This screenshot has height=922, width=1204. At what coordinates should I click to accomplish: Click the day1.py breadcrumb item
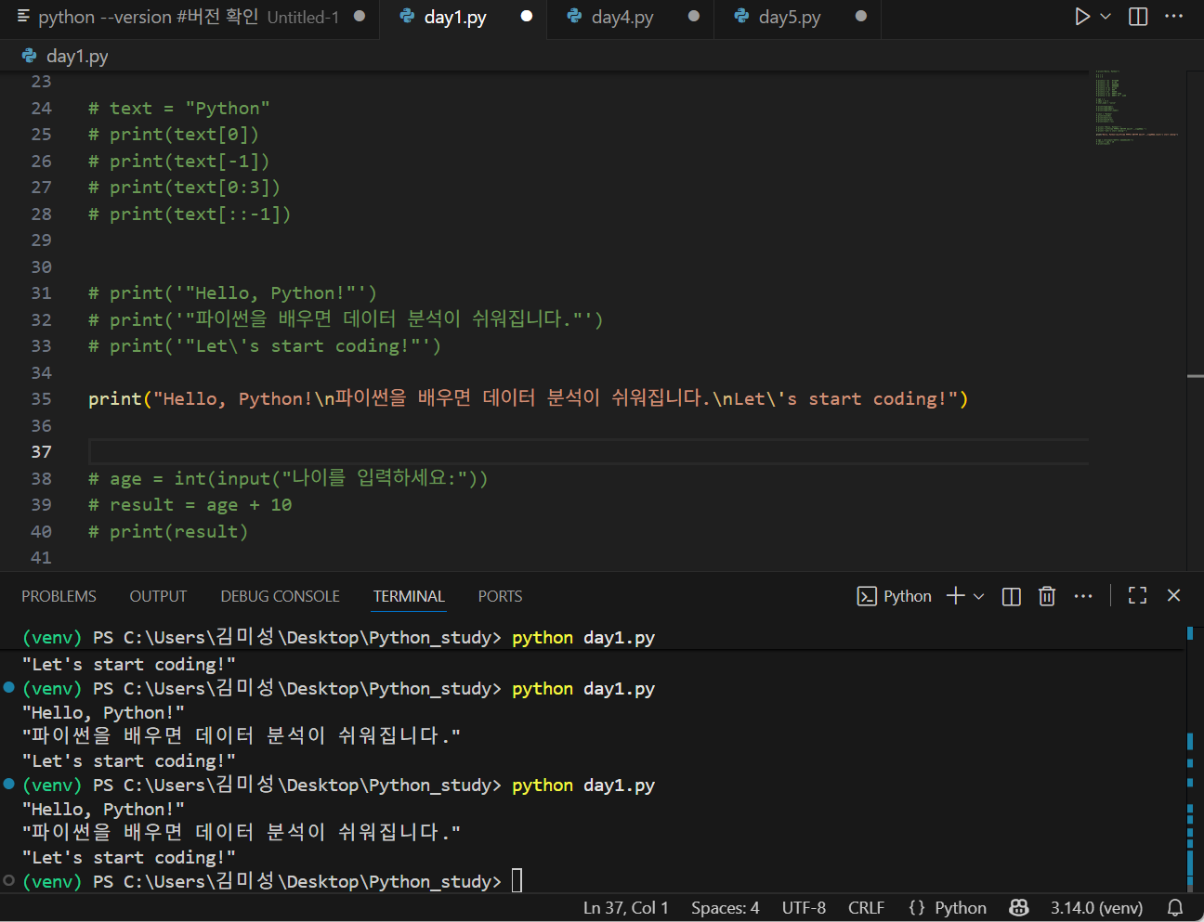[76, 57]
